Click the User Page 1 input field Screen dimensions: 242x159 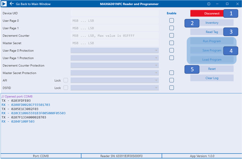(115, 28)
